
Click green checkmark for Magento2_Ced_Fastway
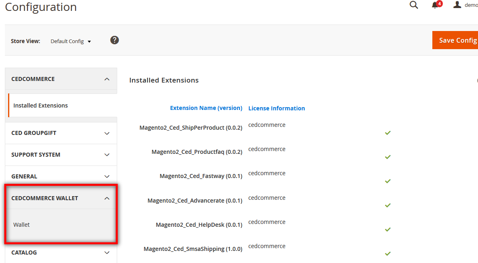[x=388, y=181]
